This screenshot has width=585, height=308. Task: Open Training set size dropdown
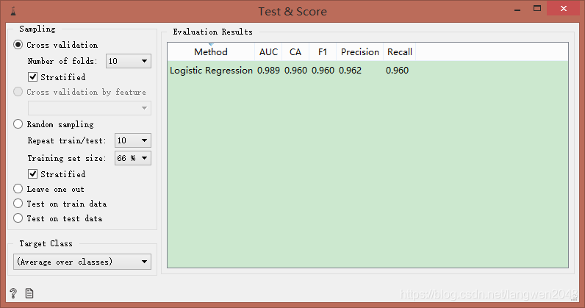pos(133,158)
